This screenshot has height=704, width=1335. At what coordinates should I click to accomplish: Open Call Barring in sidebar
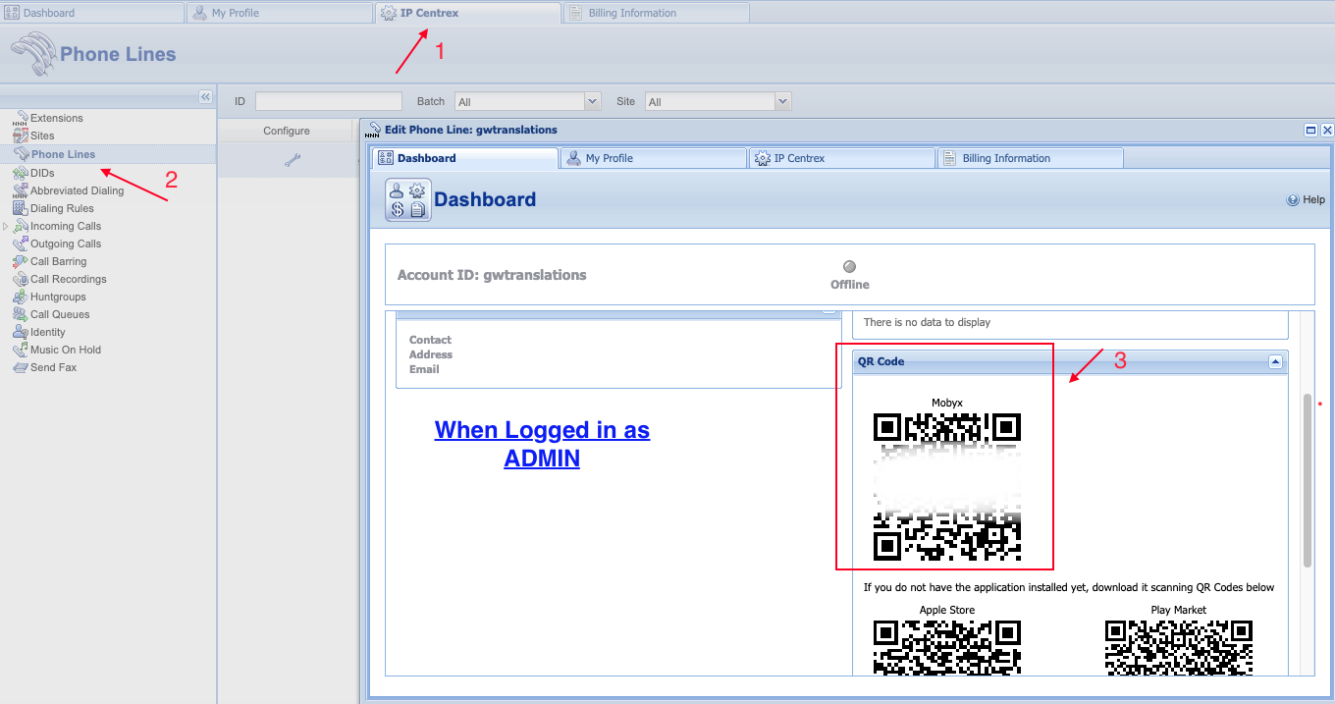pos(58,261)
